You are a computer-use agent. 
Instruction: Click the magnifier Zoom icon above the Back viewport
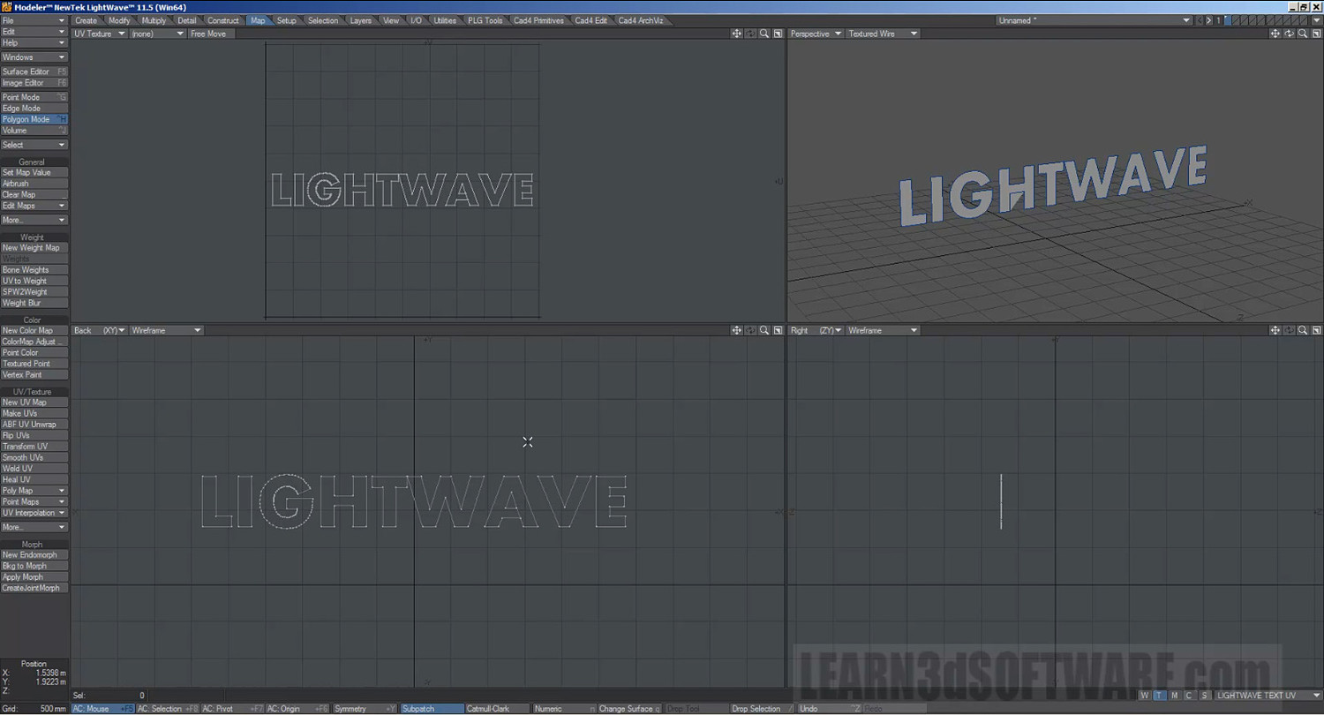(x=764, y=329)
